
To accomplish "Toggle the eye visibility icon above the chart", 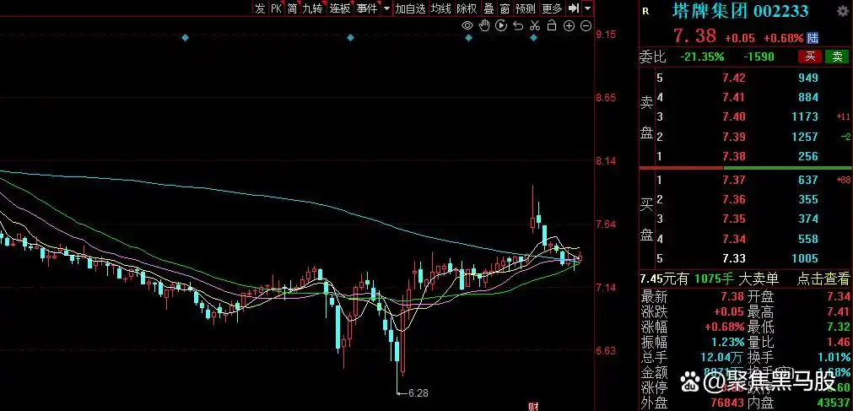I will point(467,25).
